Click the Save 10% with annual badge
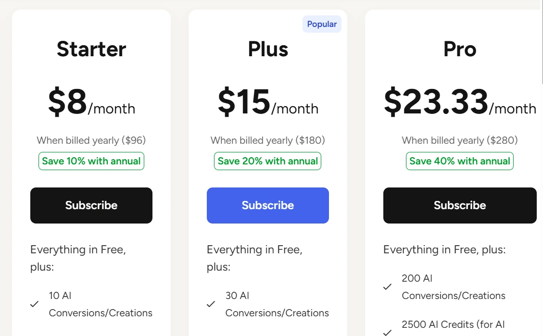Screen dimensions: 543x336 91,161
